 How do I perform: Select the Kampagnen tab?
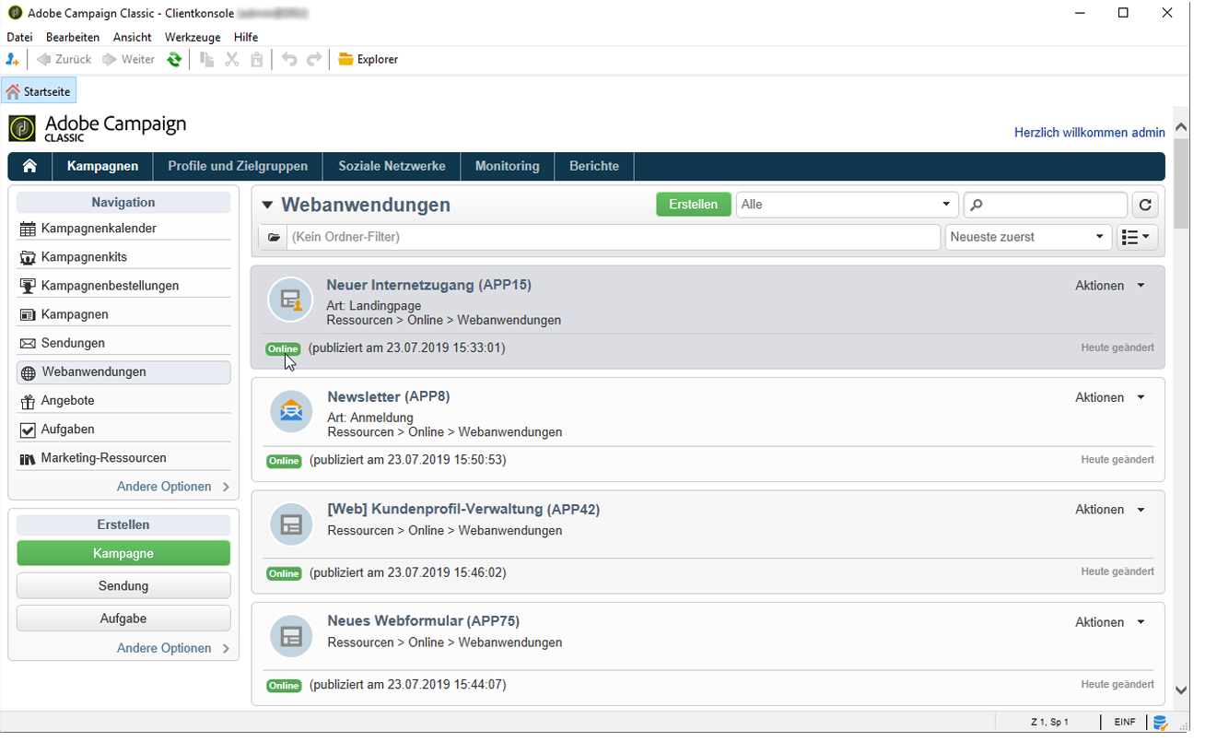pos(103,167)
